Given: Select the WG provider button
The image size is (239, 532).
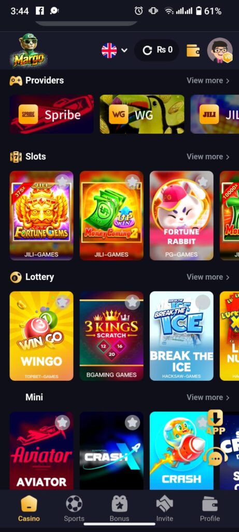Looking at the screenshot, I should pos(142,114).
